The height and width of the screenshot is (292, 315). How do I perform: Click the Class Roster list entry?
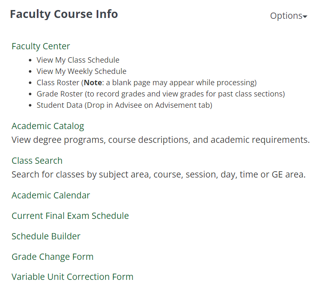coord(58,83)
